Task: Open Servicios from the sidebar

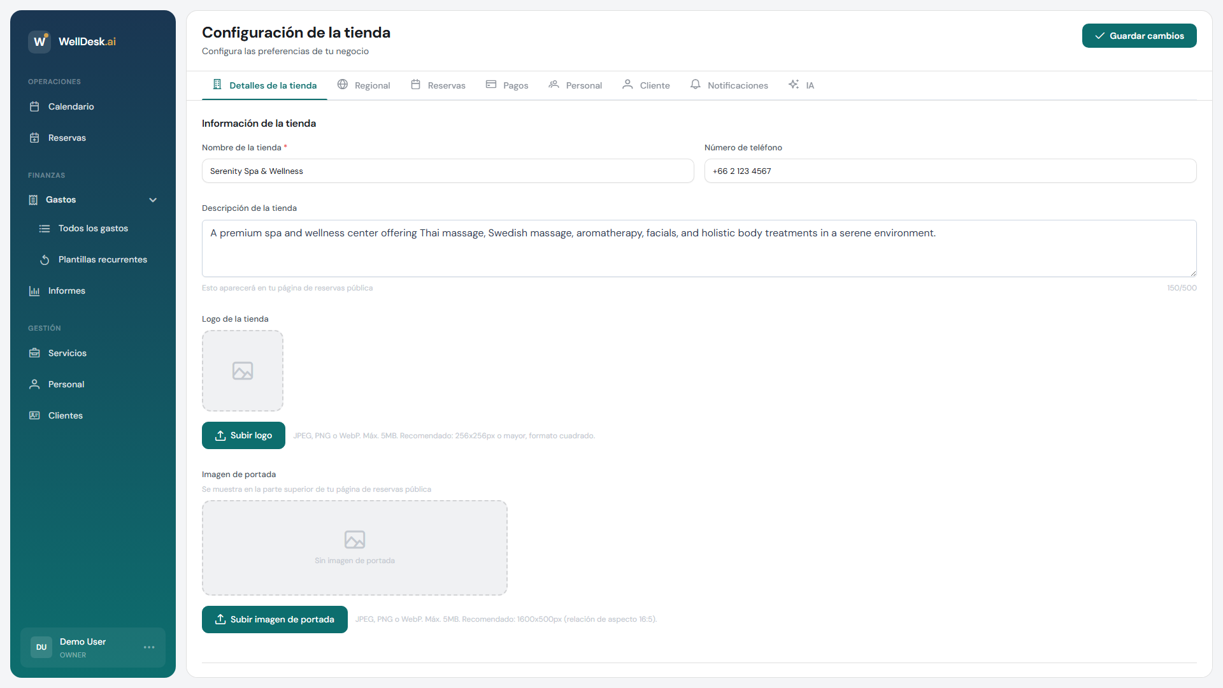Action: (x=68, y=353)
